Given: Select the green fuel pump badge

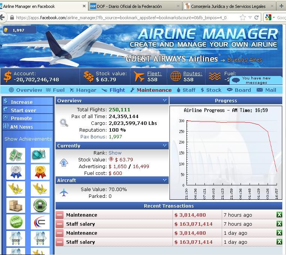Looking at the screenshot, I should coord(40,205).
